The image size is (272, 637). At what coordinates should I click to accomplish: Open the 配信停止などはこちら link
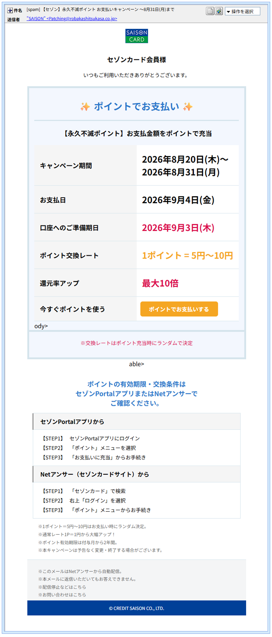(62, 587)
